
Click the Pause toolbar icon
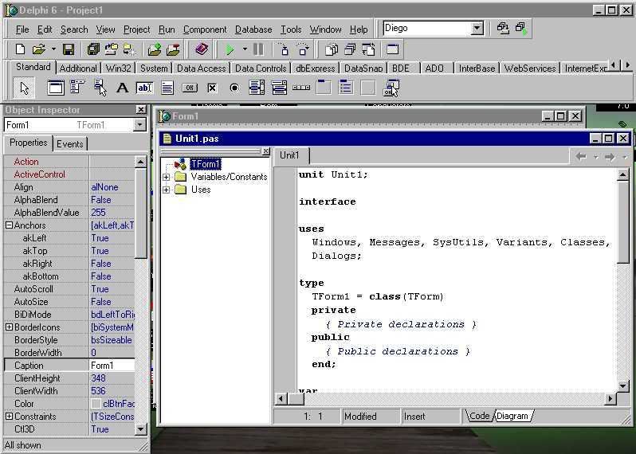coord(258,49)
